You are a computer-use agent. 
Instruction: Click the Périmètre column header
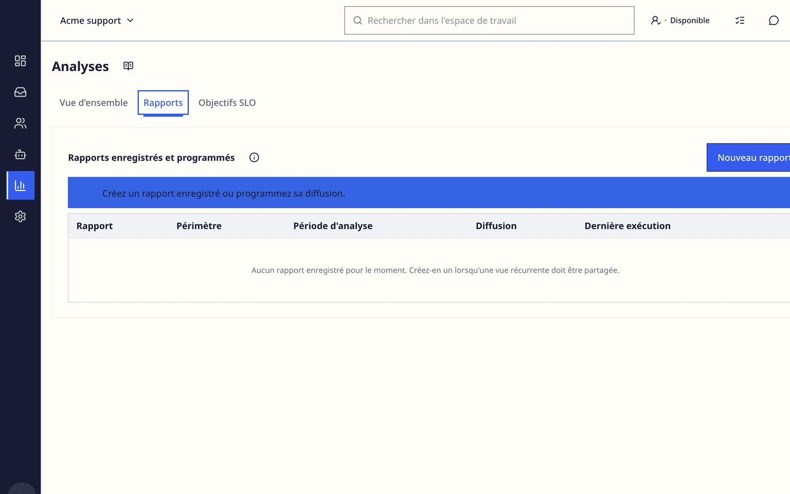click(x=199, y=226)
